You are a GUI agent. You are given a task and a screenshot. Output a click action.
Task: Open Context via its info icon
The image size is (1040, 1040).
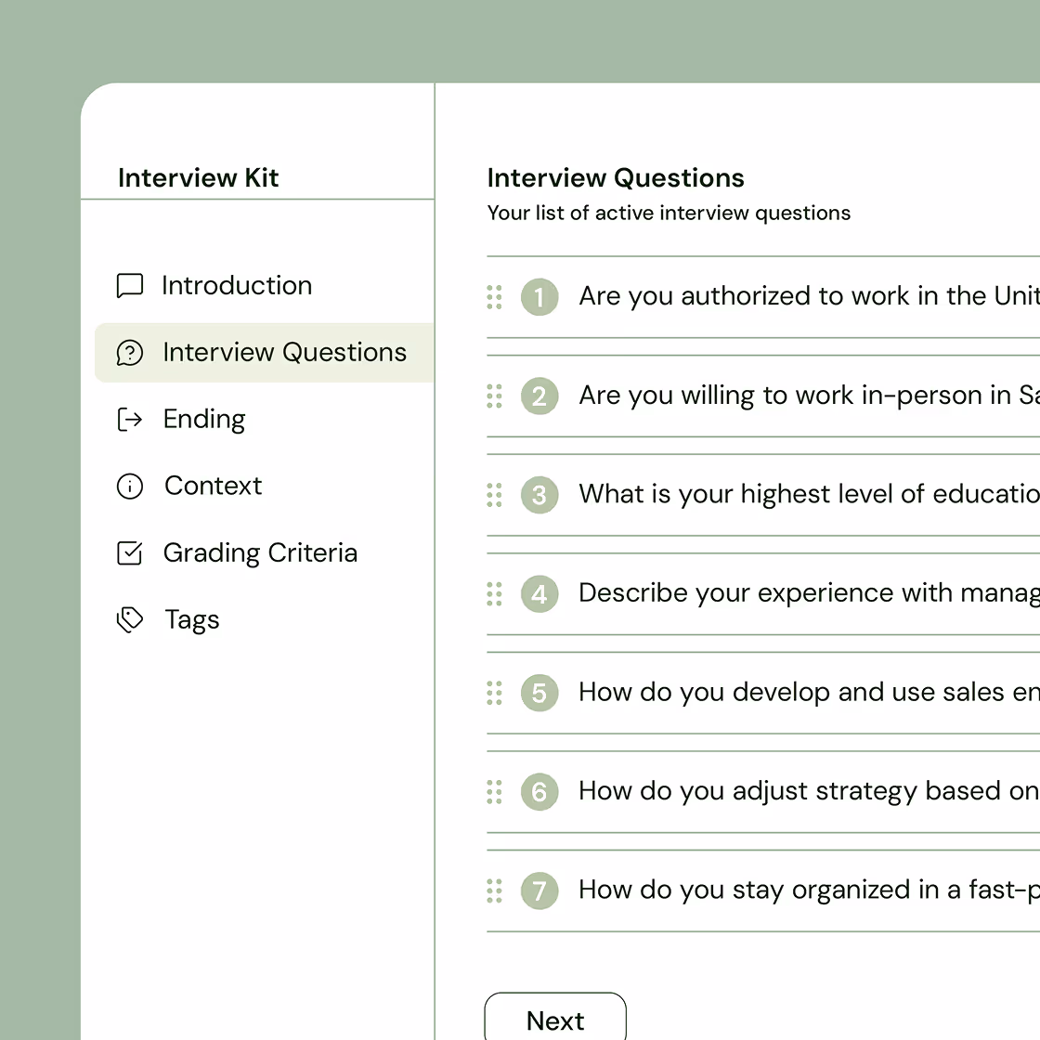(130, 486)
